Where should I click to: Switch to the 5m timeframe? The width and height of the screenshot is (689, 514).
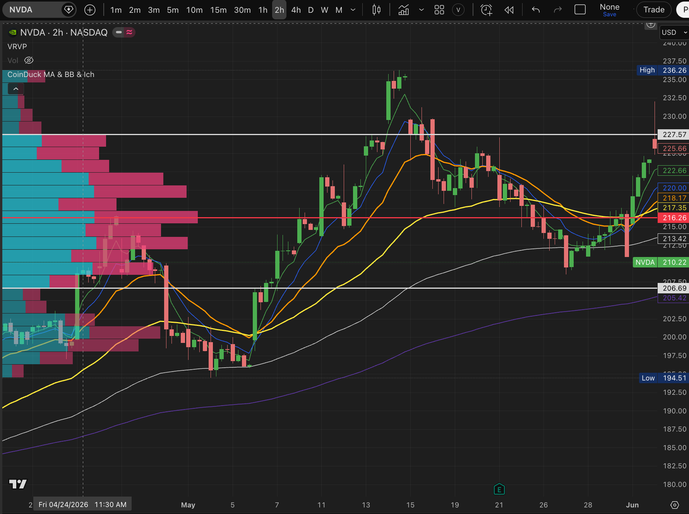[x=173, y=10]
